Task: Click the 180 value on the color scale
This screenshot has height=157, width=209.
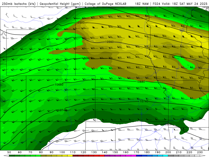Action: [x=147, y=152]
